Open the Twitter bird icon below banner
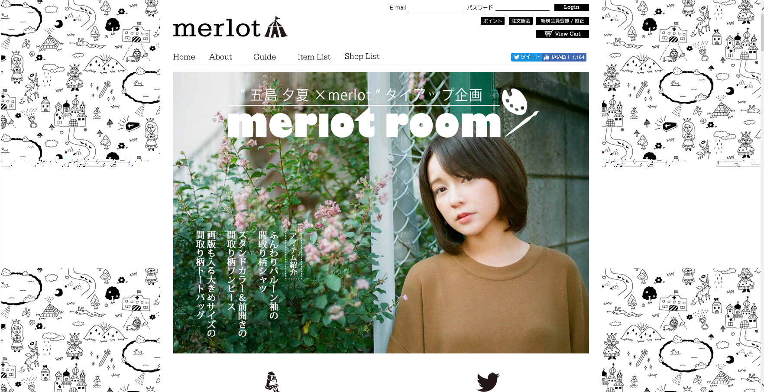The image size is (764, 392). (488, 382)
